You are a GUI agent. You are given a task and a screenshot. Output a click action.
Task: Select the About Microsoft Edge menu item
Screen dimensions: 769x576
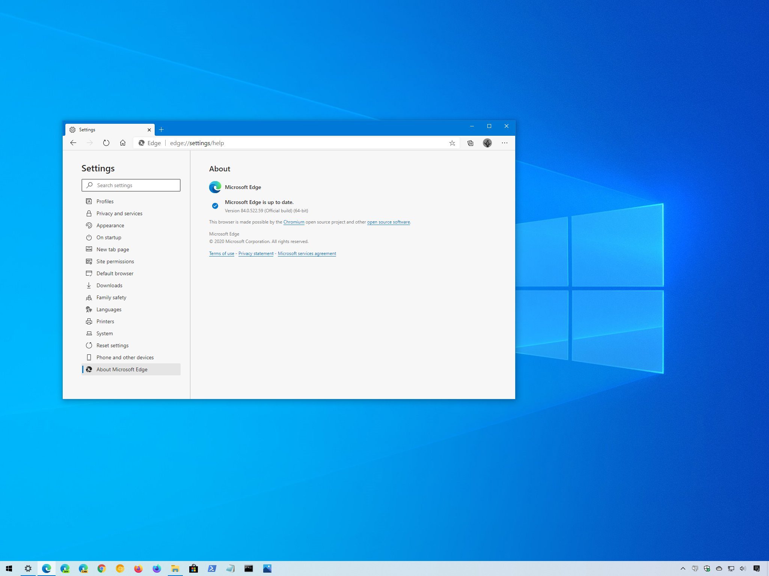pos(122,369)
